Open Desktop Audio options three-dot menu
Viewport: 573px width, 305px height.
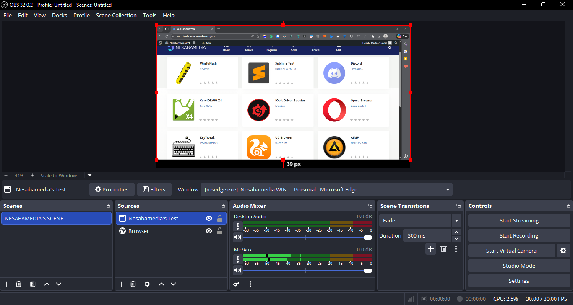[x=238, y=226]
